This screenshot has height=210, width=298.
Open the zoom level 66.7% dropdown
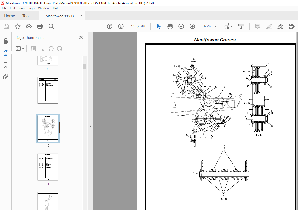pyautogui.click(x=216, y=26)
